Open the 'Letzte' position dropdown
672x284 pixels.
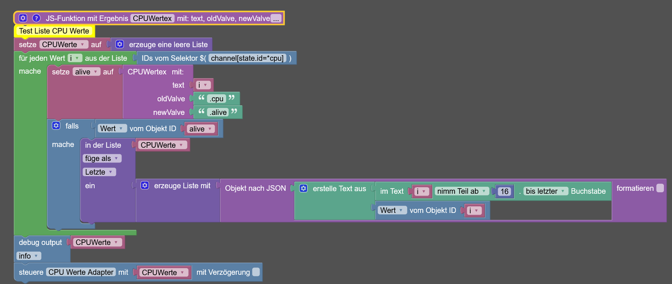pos(99,172)
